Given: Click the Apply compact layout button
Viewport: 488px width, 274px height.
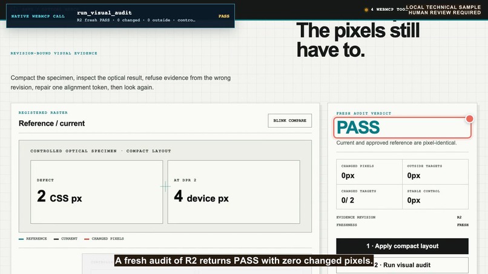Looking at the screenshot, I should 402,246.
